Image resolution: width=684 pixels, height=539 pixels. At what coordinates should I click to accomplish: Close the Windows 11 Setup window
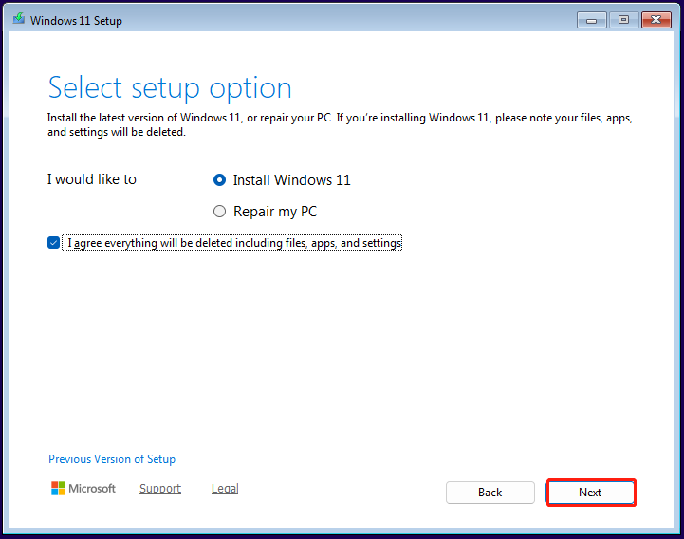[x=656, y=20]
